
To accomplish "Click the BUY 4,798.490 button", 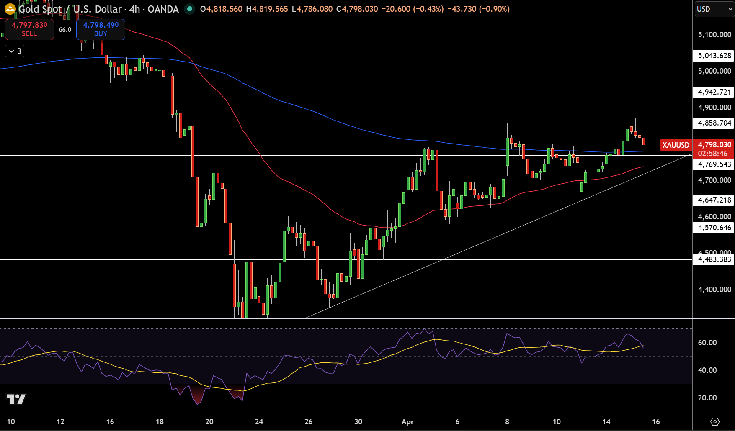I will [101, 29].
